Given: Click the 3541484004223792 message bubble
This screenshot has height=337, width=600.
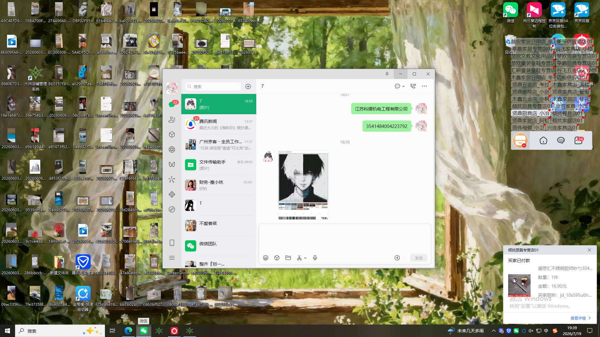Looking at the screenshot, I should (387, 126).
